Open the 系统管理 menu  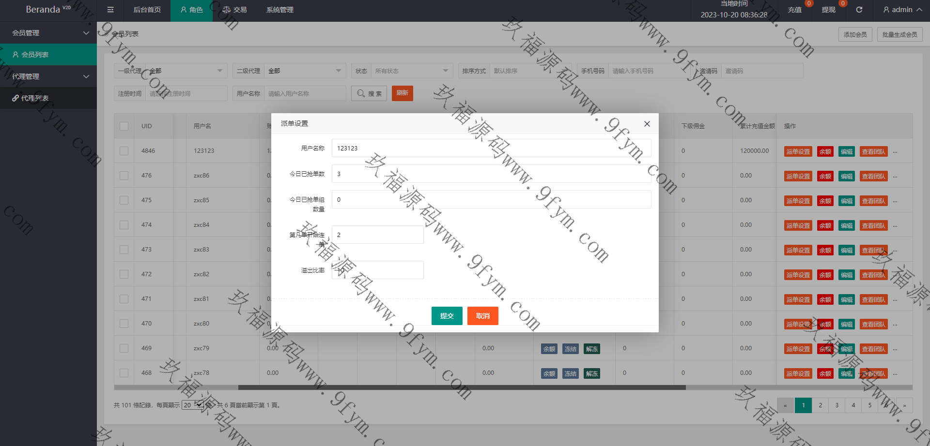(279, 10)
